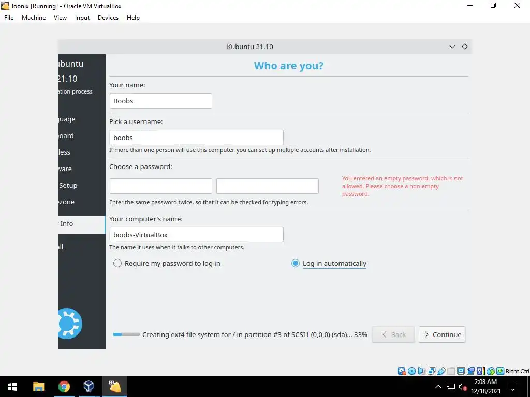
Task: Open the View menu
Action: 60,18
